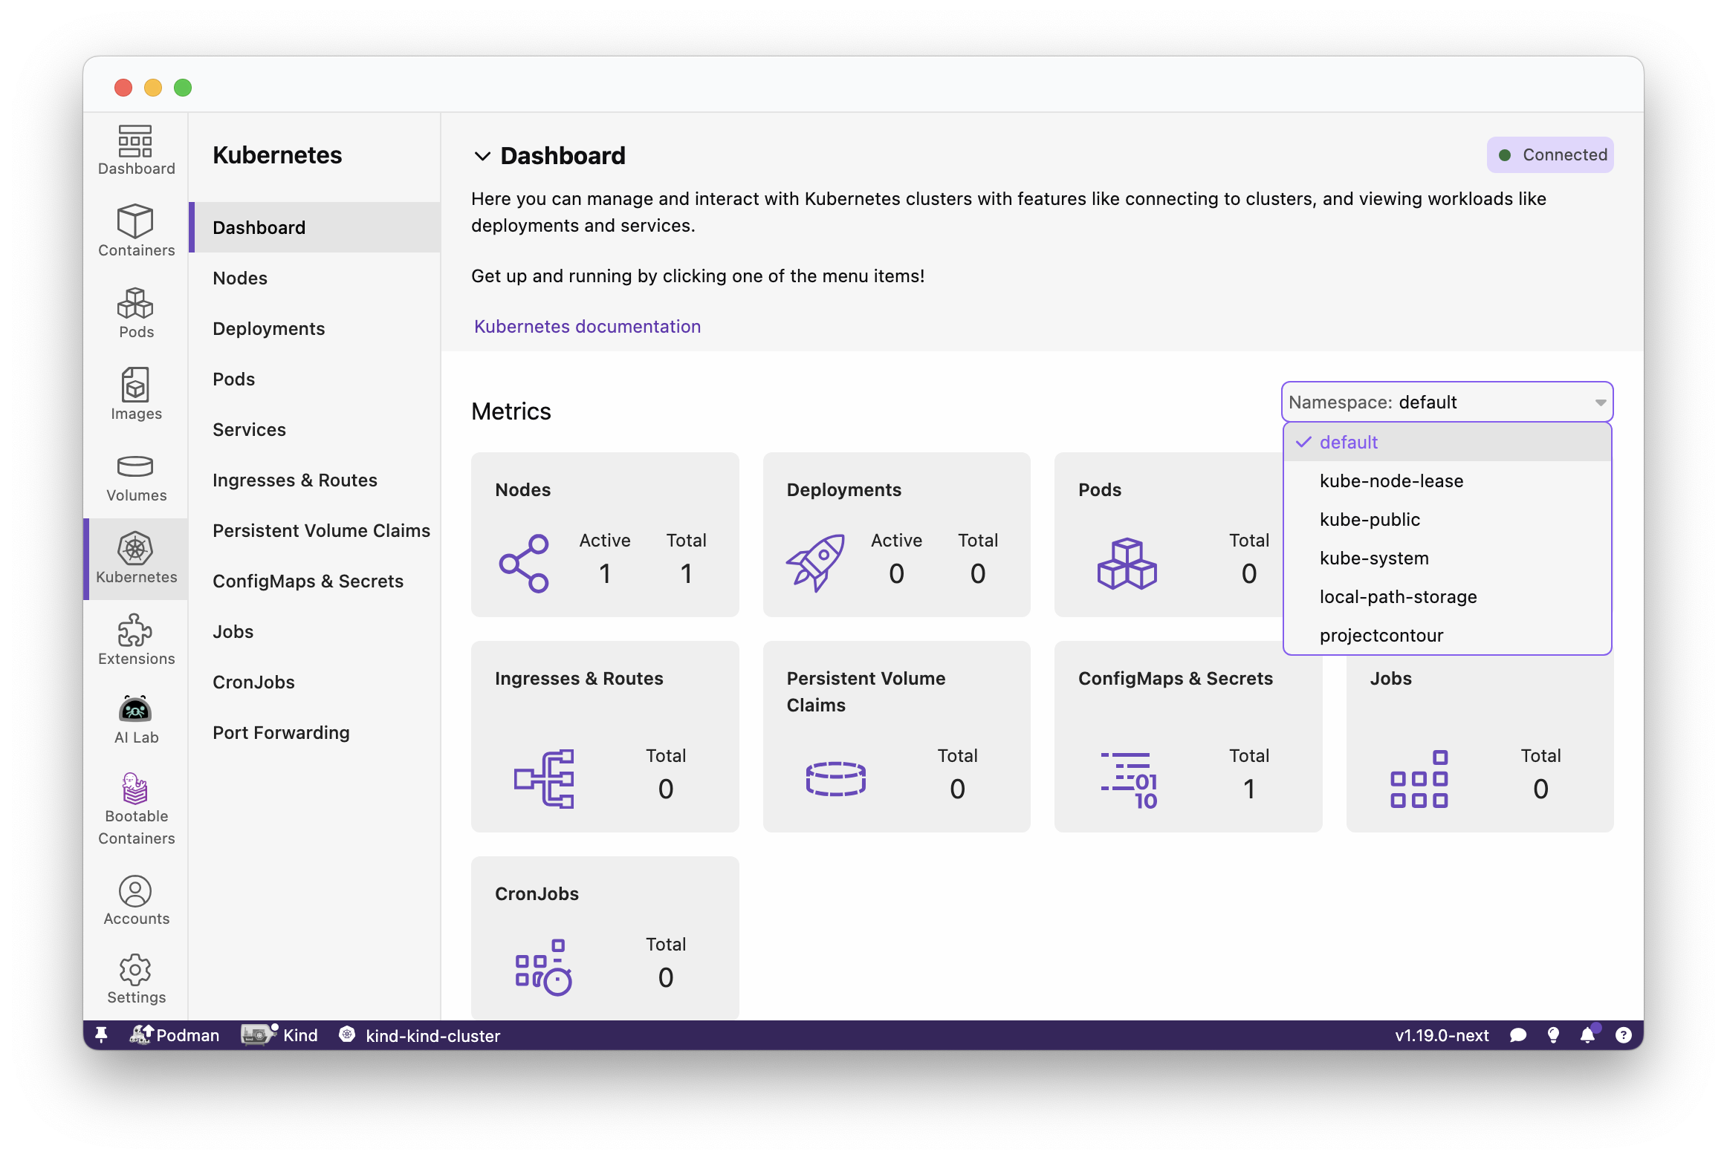Open Port Forwarding menu item

pos(281,733)
